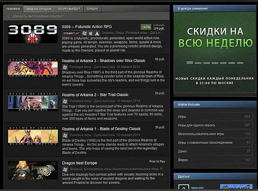Click the friend's game thumbnail in Друзья
This screenshot has width=258, height=191.
coord(236,187)
